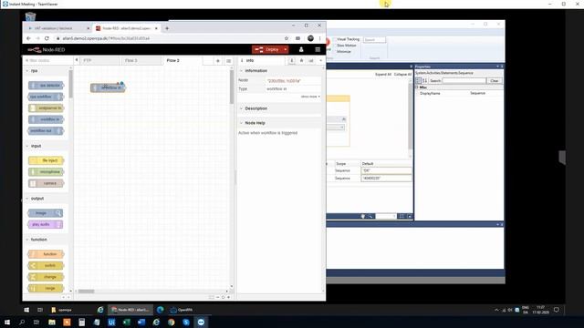Open OpenRPA in the remote taskbar
Viewport: 584px width, 328px height.
pyautogui.click(x=182, y=310)
